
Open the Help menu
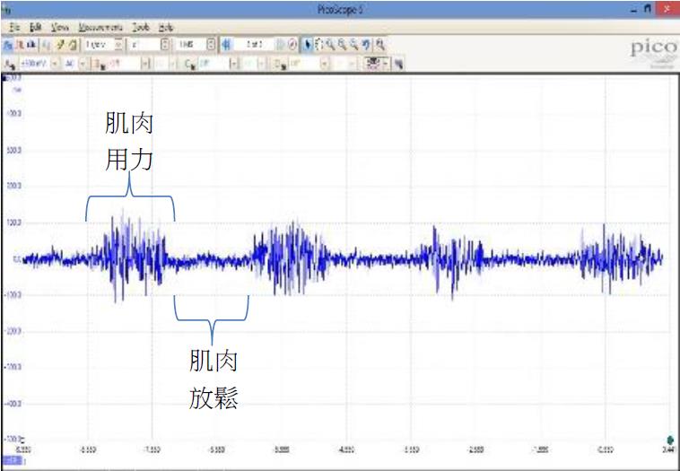click(166, 27)
